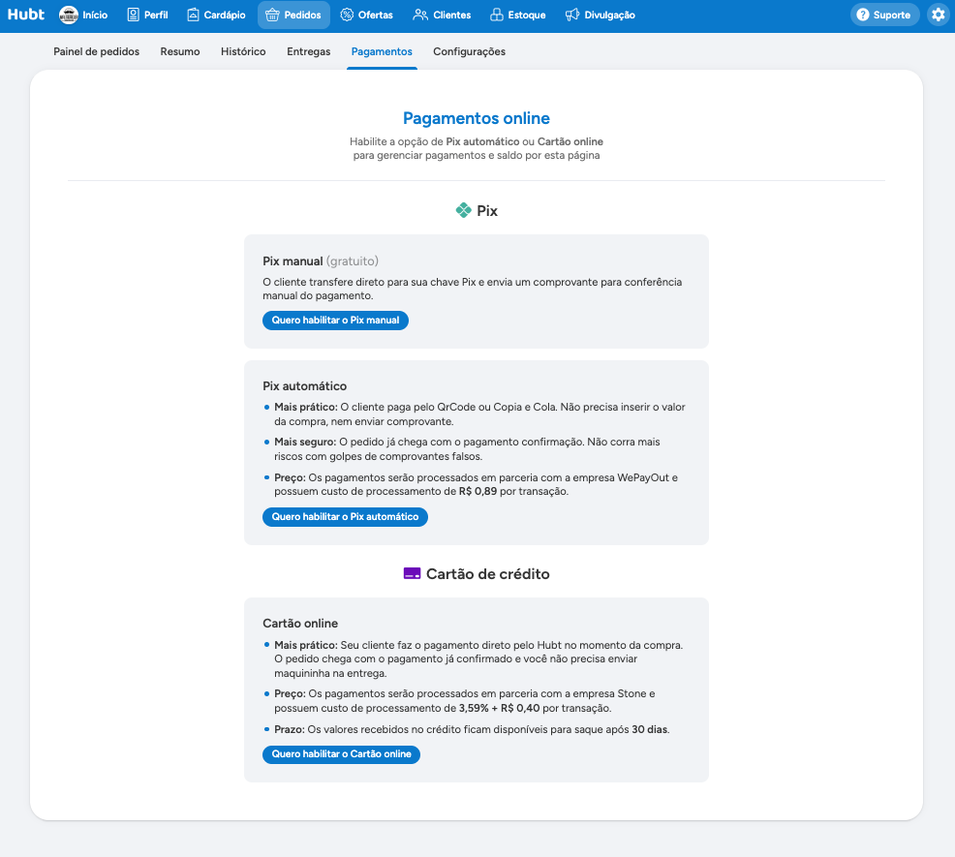The height and width of the screenshot is (857, 955).
Task: Click the Pagamentos online heading
Action: click(x=477, y=118)
